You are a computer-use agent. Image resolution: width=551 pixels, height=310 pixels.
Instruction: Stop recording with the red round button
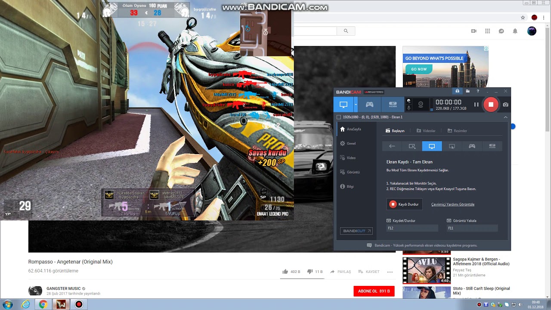click(x=491, y=105)
